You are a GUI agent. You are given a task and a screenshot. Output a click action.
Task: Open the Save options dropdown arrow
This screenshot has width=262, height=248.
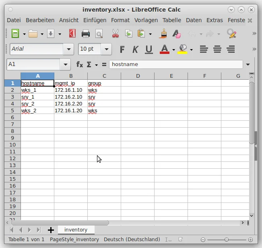60,34
